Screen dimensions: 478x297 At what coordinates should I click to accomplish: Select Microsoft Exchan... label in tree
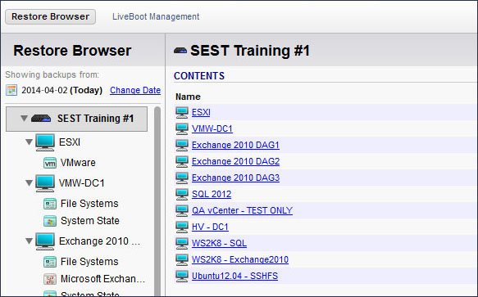pyautogui.click(x=102, y=279)
